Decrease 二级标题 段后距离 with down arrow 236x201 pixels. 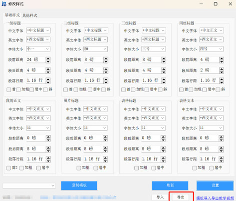[x=106, y=72]
